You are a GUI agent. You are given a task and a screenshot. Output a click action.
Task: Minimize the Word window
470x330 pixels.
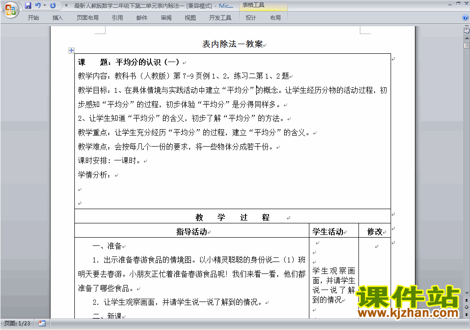click(450, 5)
